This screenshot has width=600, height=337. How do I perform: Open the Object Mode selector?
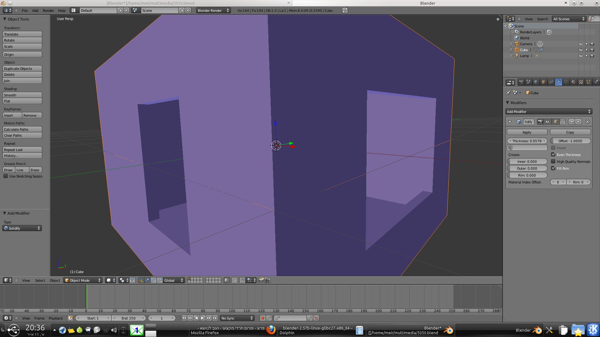click(x=83, y=281)
